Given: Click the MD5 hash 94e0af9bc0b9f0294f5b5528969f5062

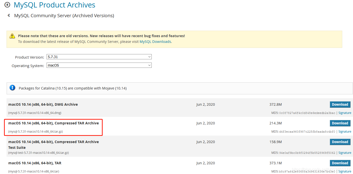Looking at the screenshot, I should pos(307,153).
